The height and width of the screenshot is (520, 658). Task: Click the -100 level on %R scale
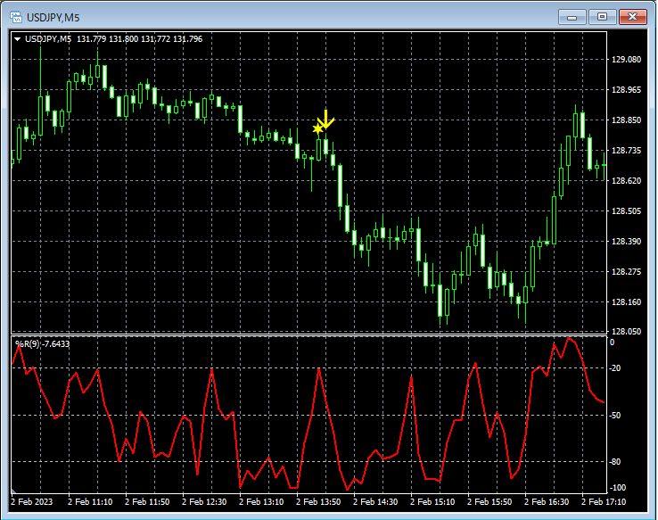(x=617, y=488)
